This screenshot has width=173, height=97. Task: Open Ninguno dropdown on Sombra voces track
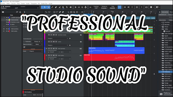58,38
